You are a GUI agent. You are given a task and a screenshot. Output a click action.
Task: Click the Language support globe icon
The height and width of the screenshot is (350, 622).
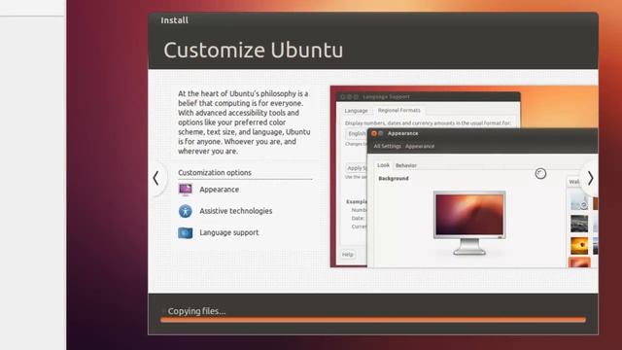pyautogui.click(x=186, y=232)
